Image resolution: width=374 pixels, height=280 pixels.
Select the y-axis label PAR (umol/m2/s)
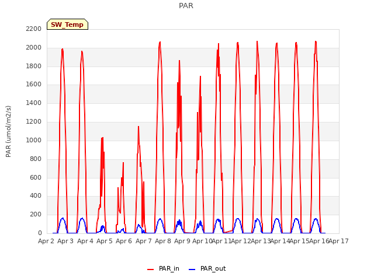pos(8,131)
